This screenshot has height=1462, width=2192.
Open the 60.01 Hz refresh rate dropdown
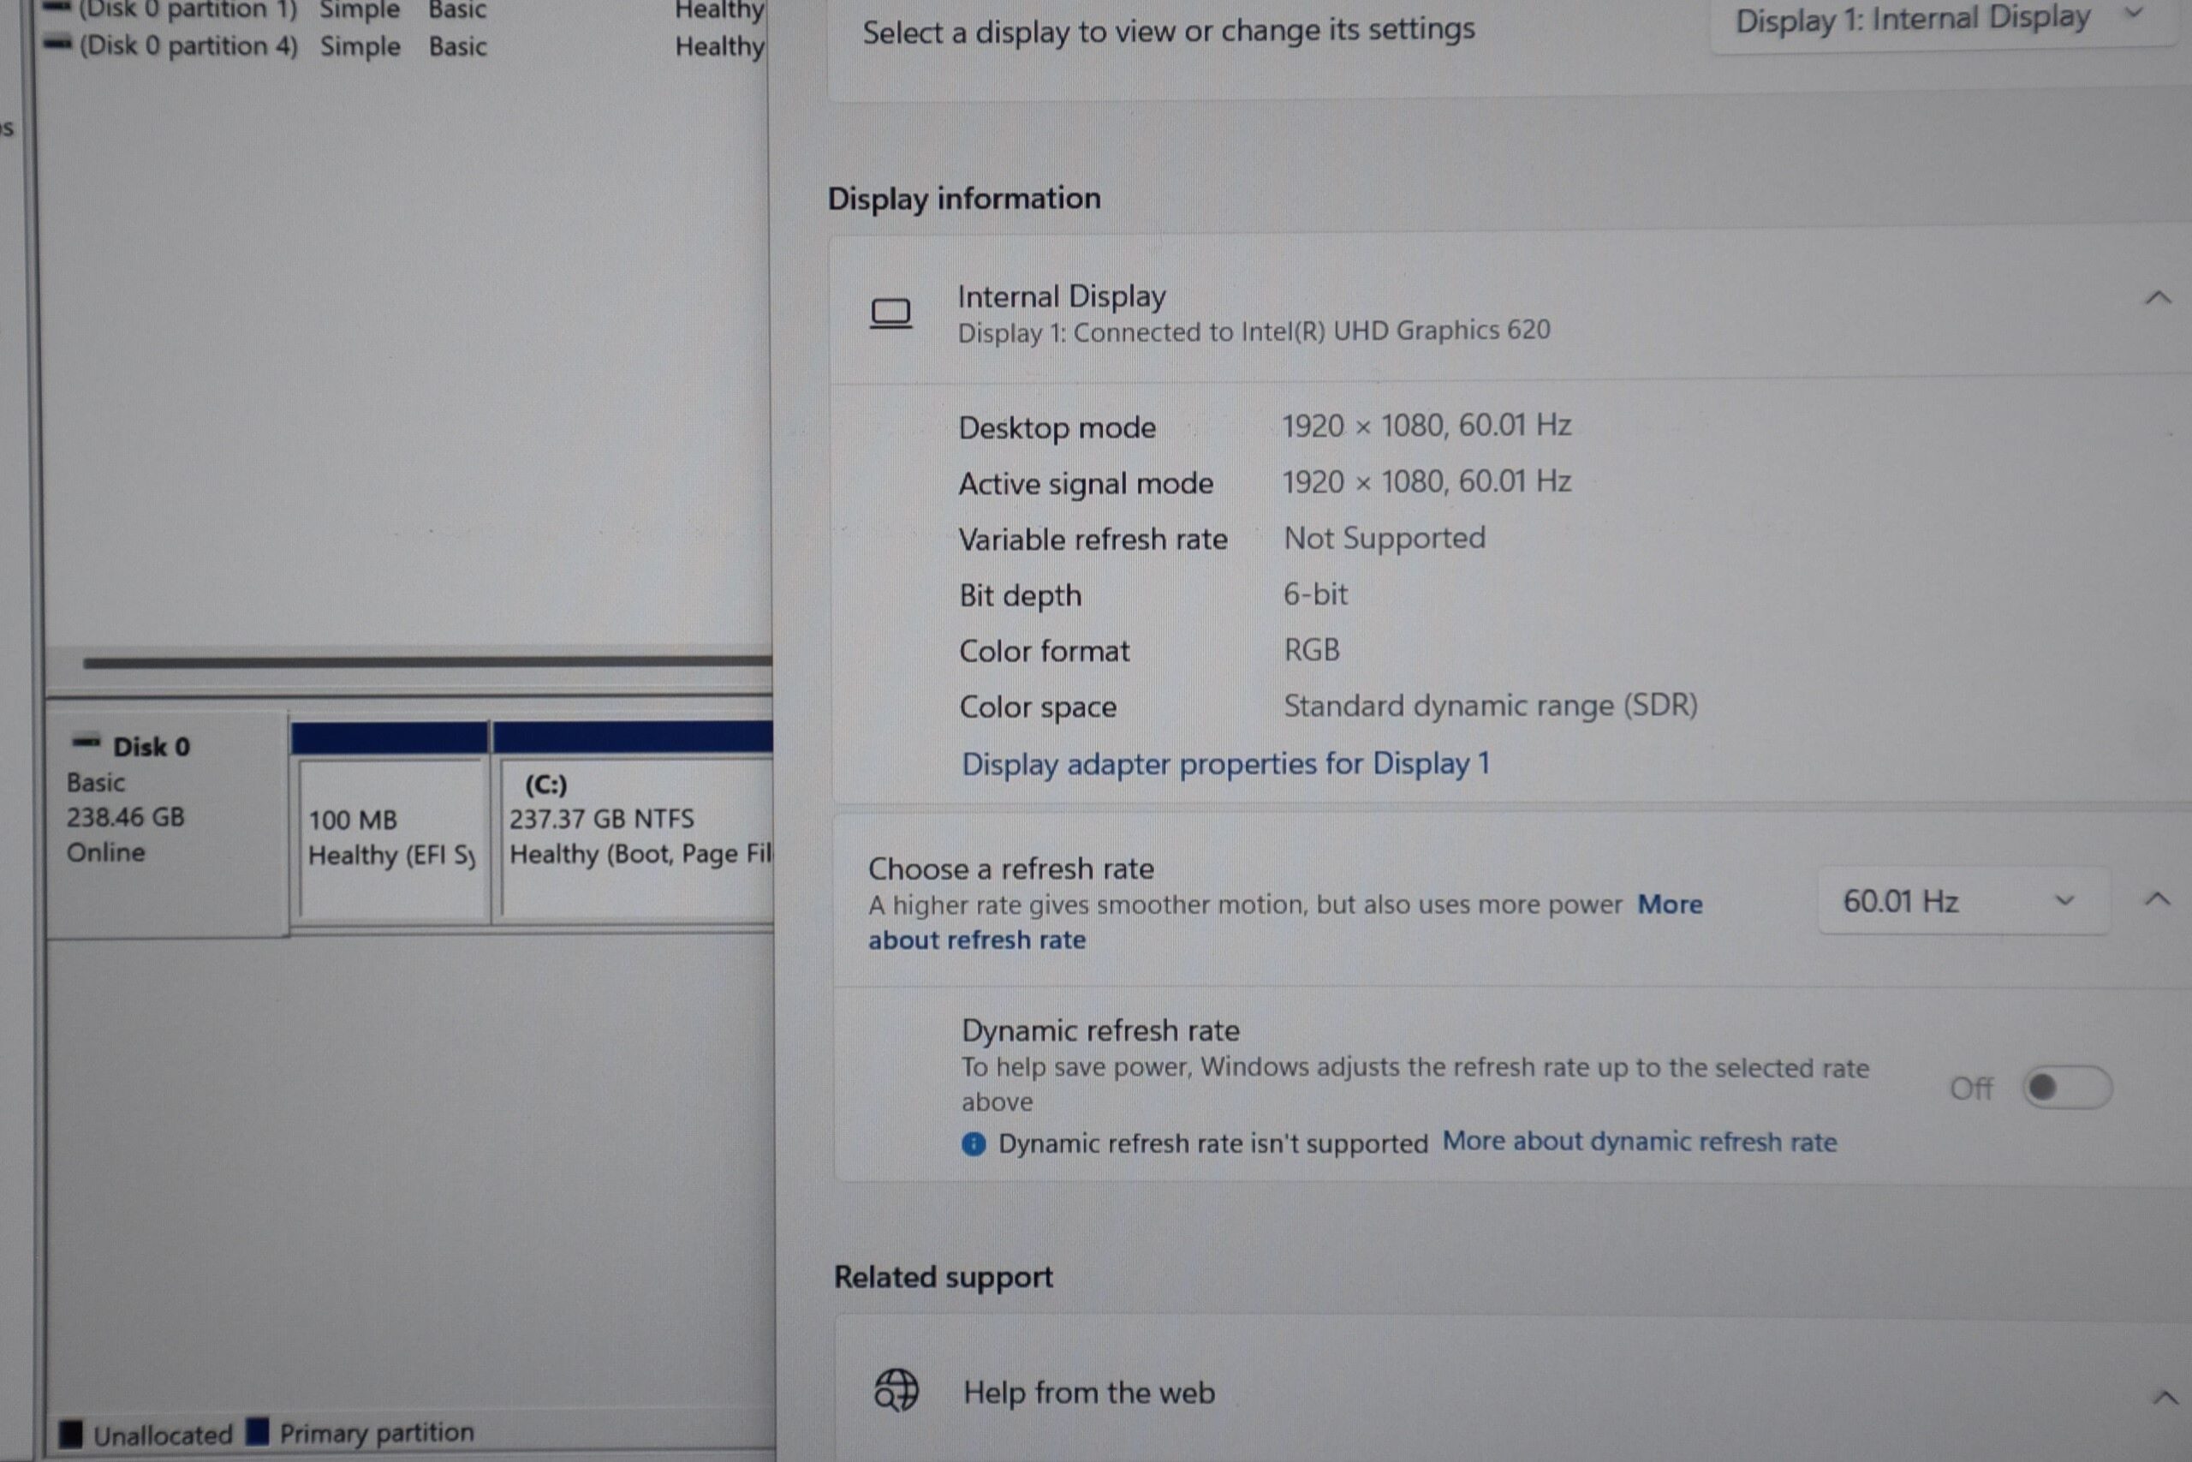coord(1963,901)
